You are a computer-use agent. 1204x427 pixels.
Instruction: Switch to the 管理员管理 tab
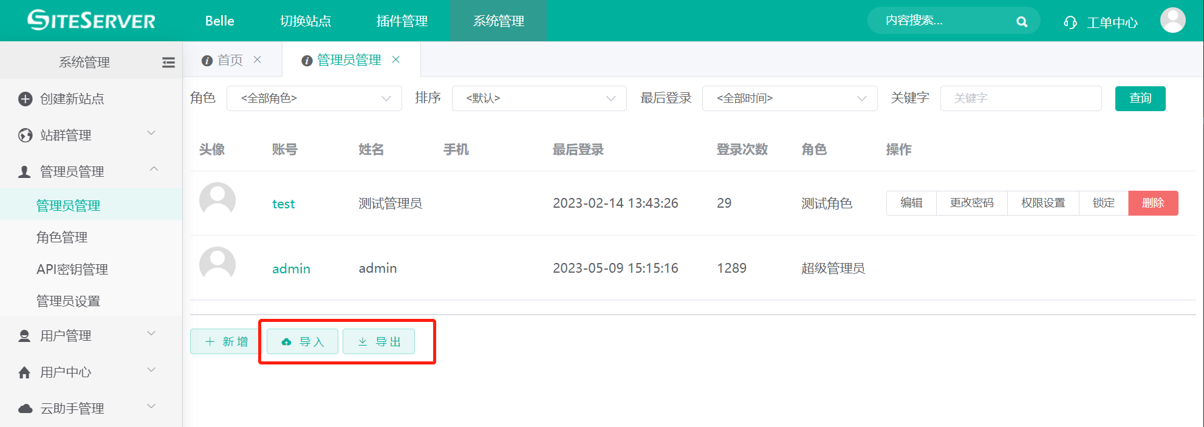[x=349, y=60]
